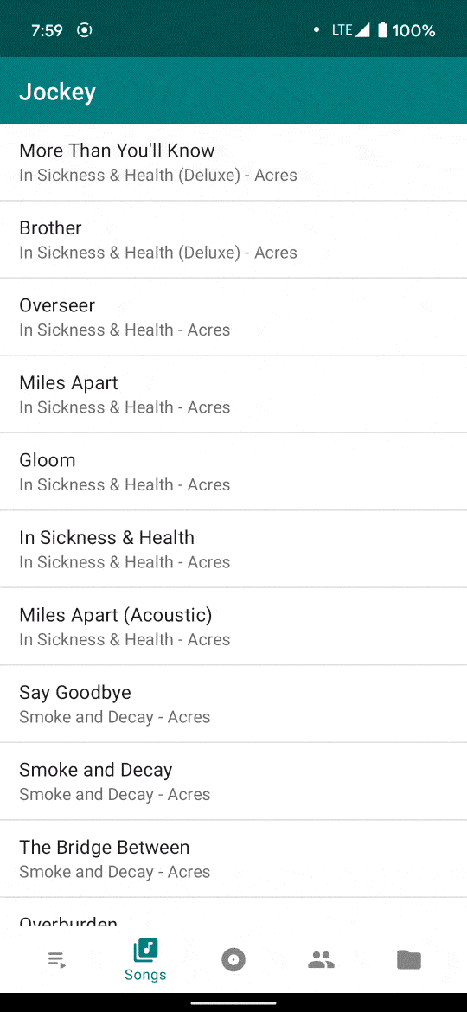Play The Bridge Between

click(x=233, y=859)
